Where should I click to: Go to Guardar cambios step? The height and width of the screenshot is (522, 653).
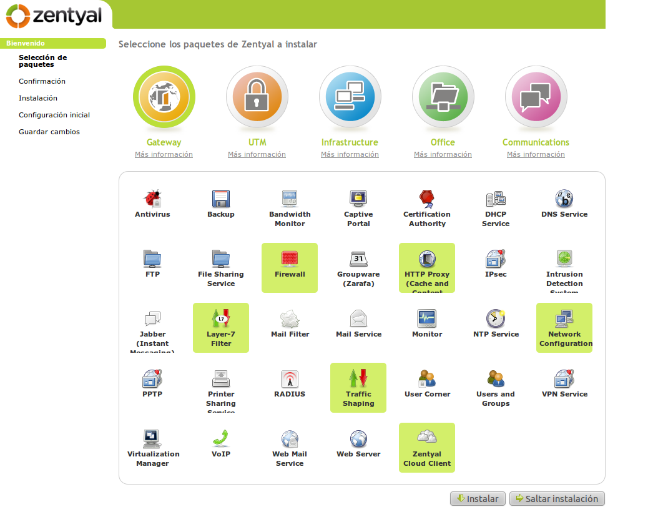[49, 132]
